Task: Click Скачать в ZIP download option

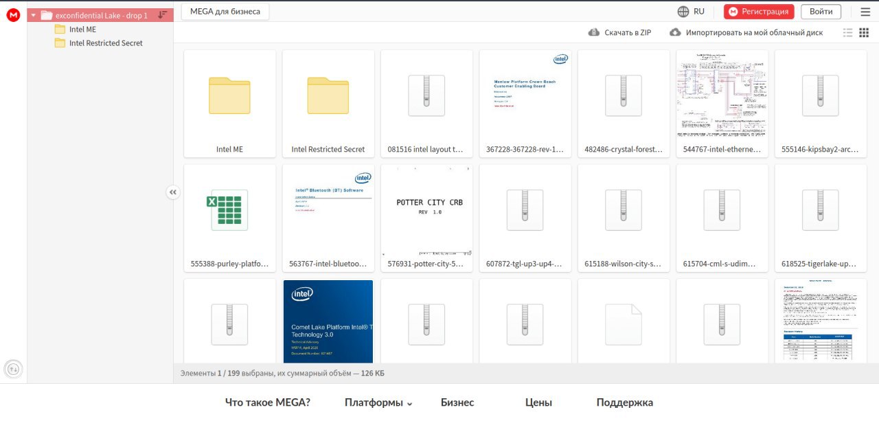Action: (x=619, y=32)
